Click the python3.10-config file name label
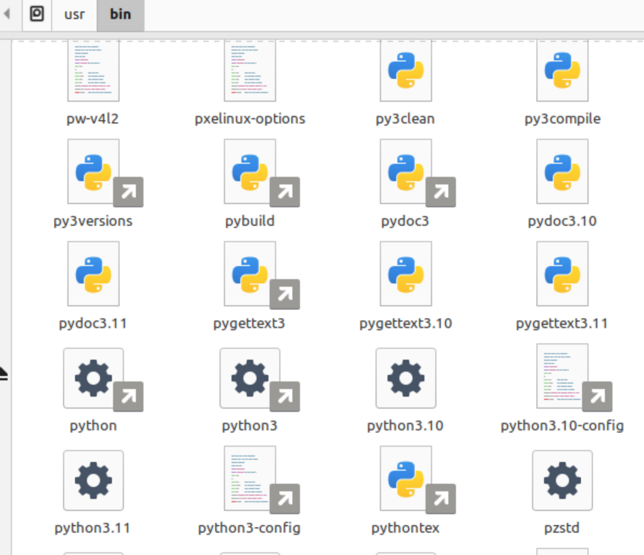 (x=562, y=426)
